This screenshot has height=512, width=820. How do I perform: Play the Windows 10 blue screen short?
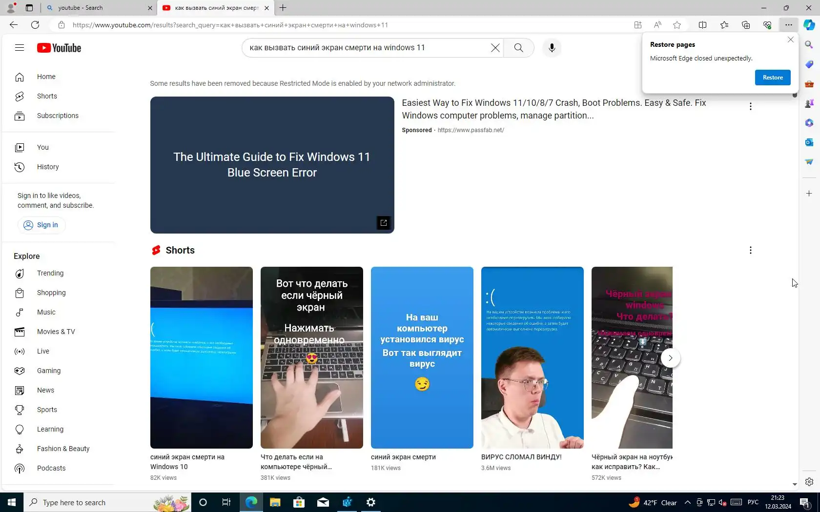[202, 357]
